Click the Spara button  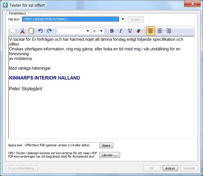pos(106,145)
